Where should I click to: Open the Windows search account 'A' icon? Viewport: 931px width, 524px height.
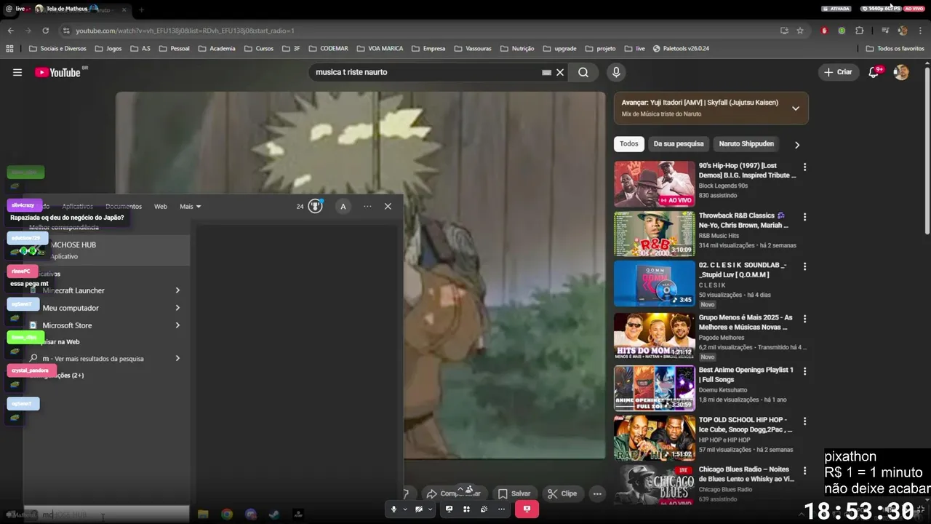pyautogui.click(x=343, y=207)
